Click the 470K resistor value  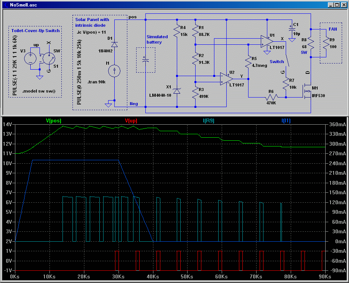(271, 103)
